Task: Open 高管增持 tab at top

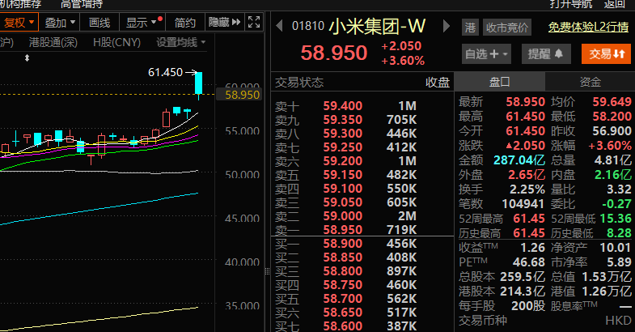Action: click(82, 5)
